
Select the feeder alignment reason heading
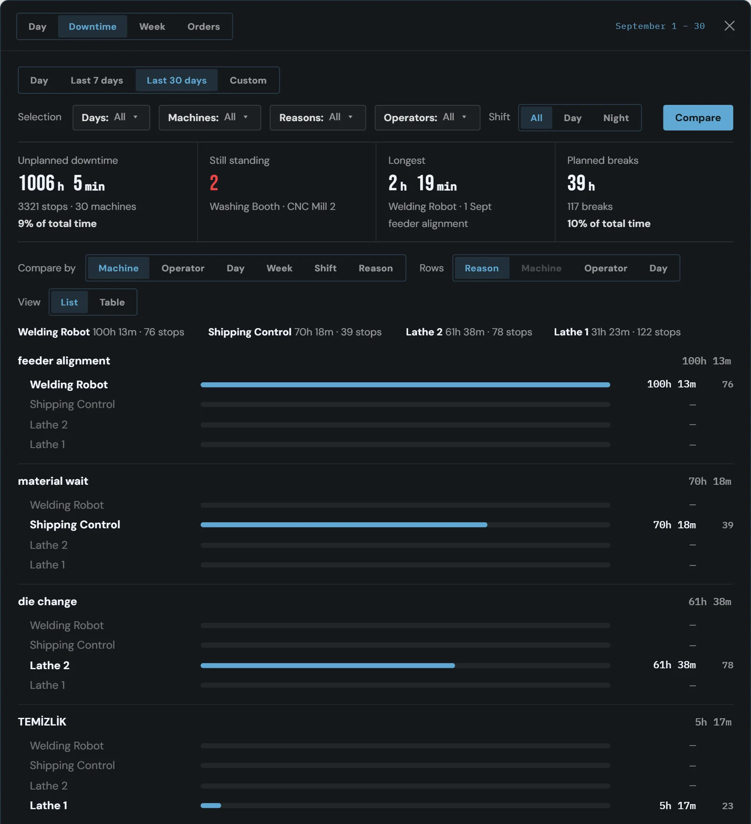click(64, 361)
